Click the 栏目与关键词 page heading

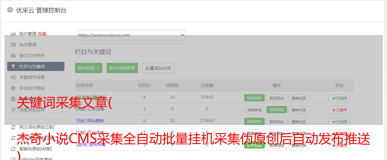point(93,52)
